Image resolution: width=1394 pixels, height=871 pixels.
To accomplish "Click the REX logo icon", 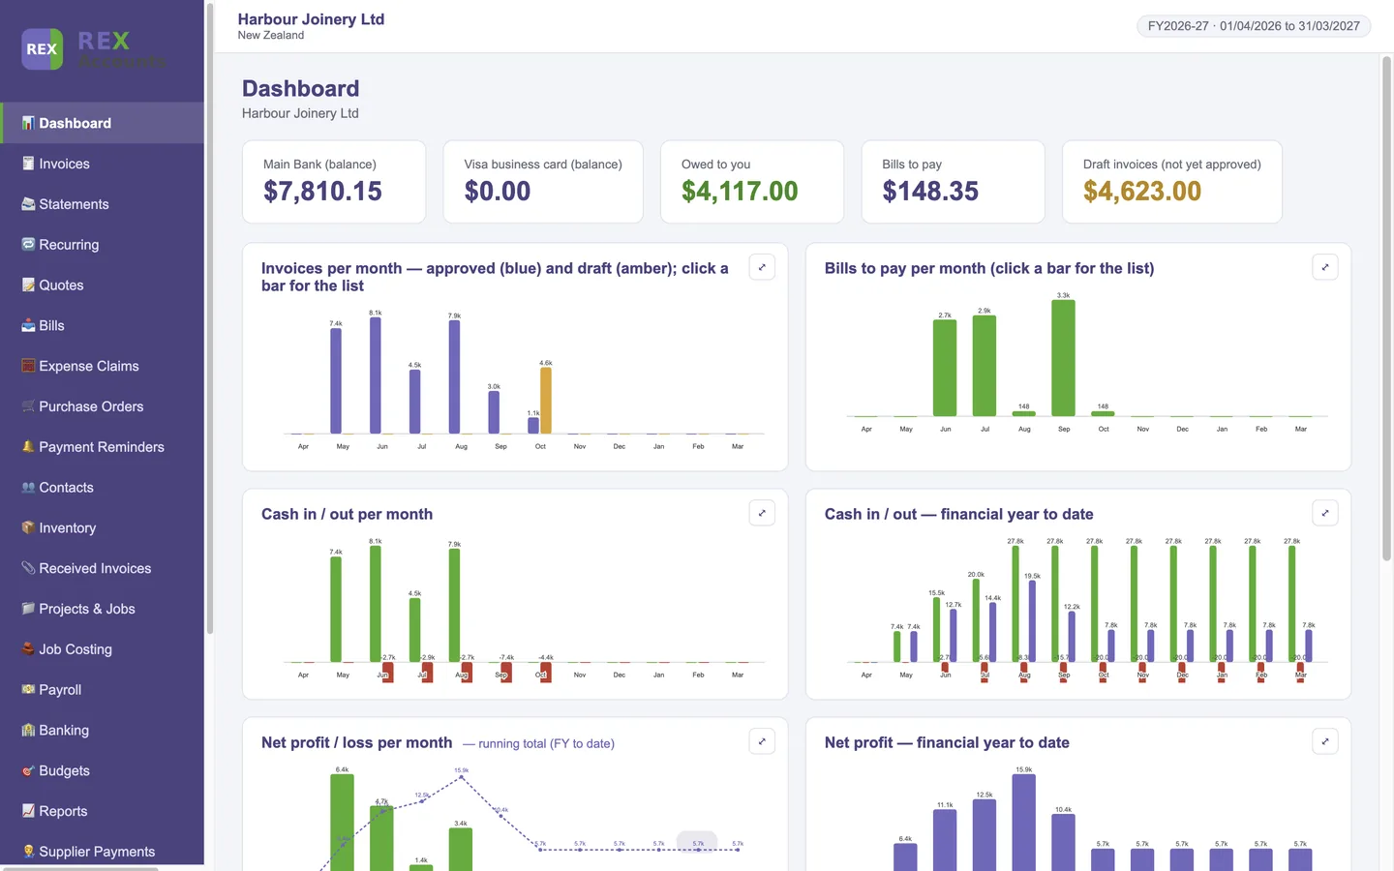I will pyautogui.click(x=42, y=49).
